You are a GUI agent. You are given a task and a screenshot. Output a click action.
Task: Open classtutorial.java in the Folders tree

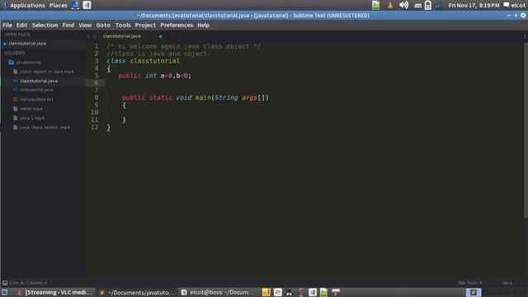point(39,81)
